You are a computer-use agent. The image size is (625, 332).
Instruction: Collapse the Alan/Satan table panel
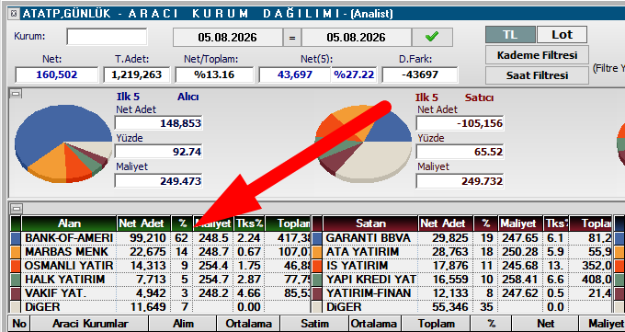click(17, 208)
